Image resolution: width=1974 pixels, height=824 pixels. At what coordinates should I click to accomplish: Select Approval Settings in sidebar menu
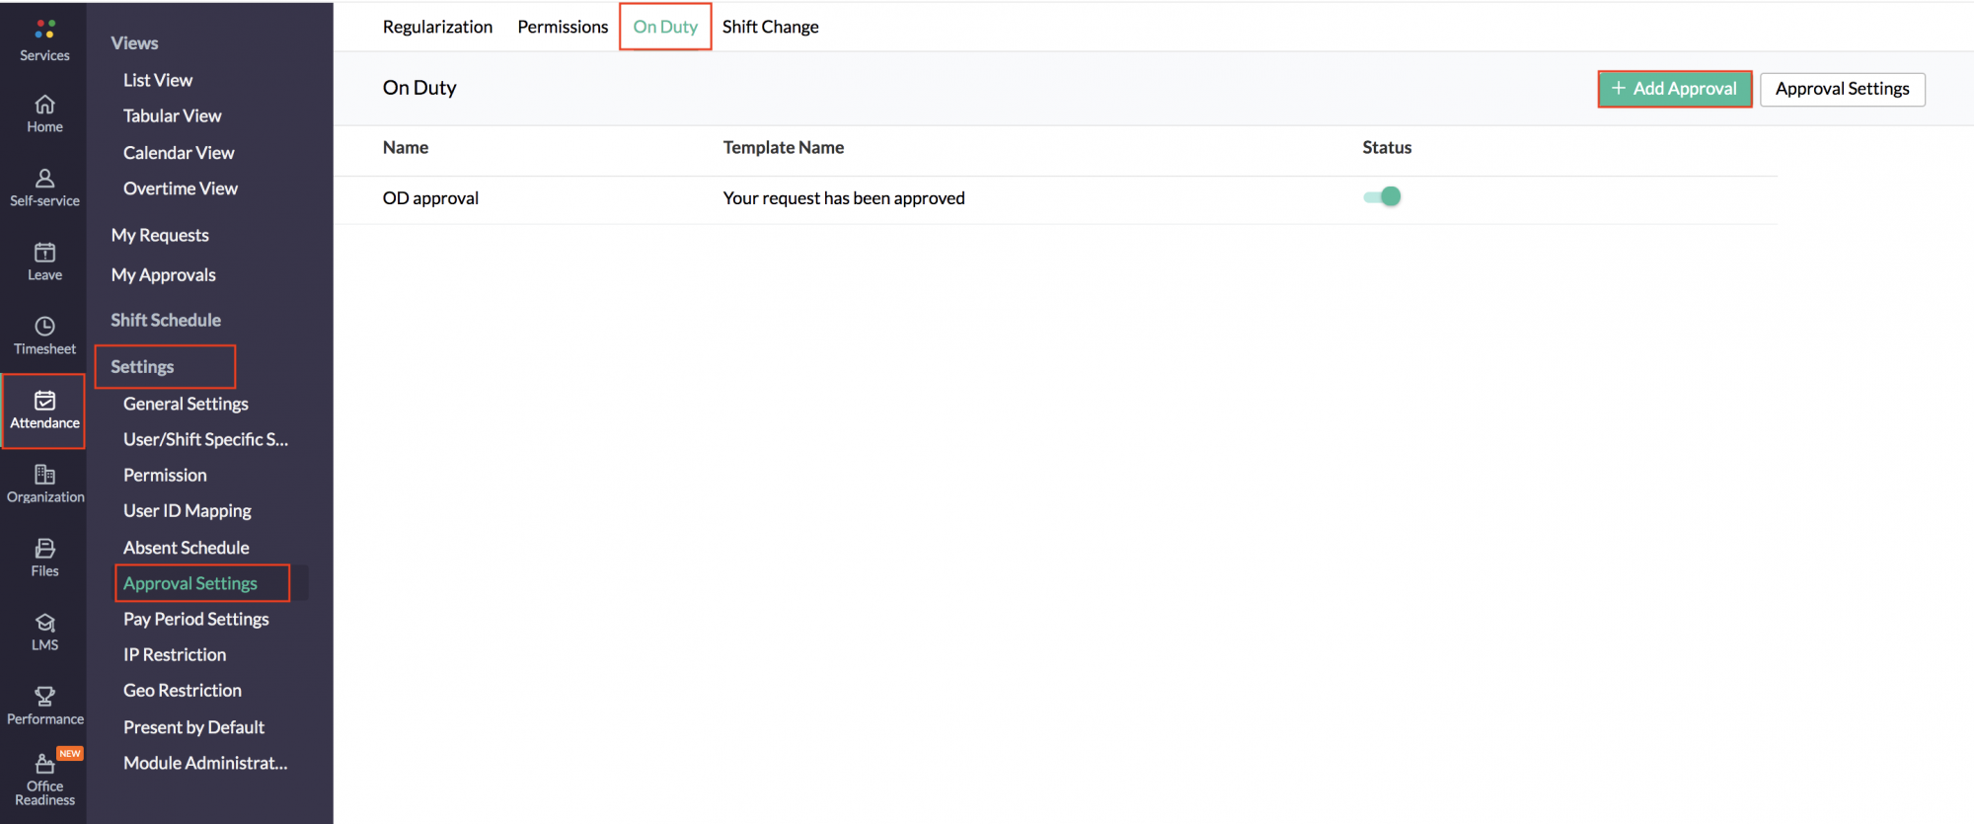(x=190, y=583)
